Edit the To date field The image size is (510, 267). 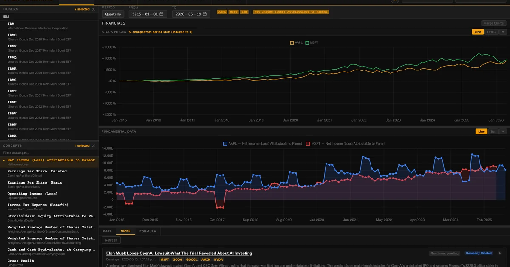tap(191, 14)
